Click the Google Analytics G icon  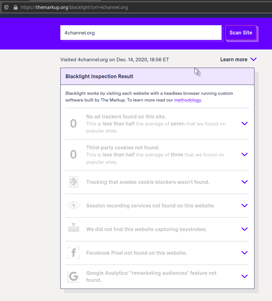73,276
